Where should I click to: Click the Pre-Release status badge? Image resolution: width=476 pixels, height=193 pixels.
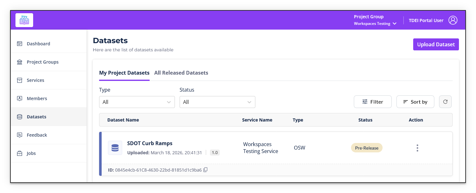pyautogui.click(x=366, y=147)
